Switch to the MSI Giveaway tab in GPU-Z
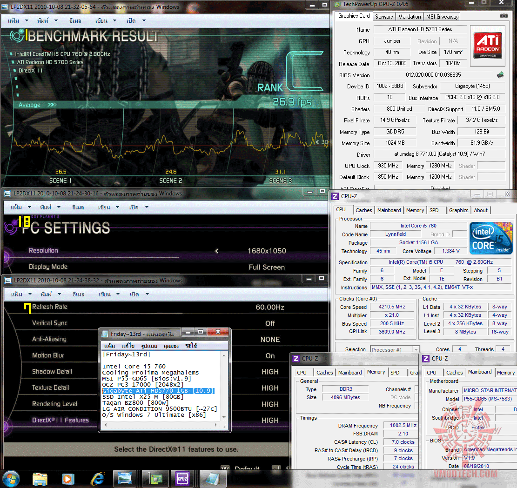The width and height of the screenshot is (517, 488). tap(442, 16)
